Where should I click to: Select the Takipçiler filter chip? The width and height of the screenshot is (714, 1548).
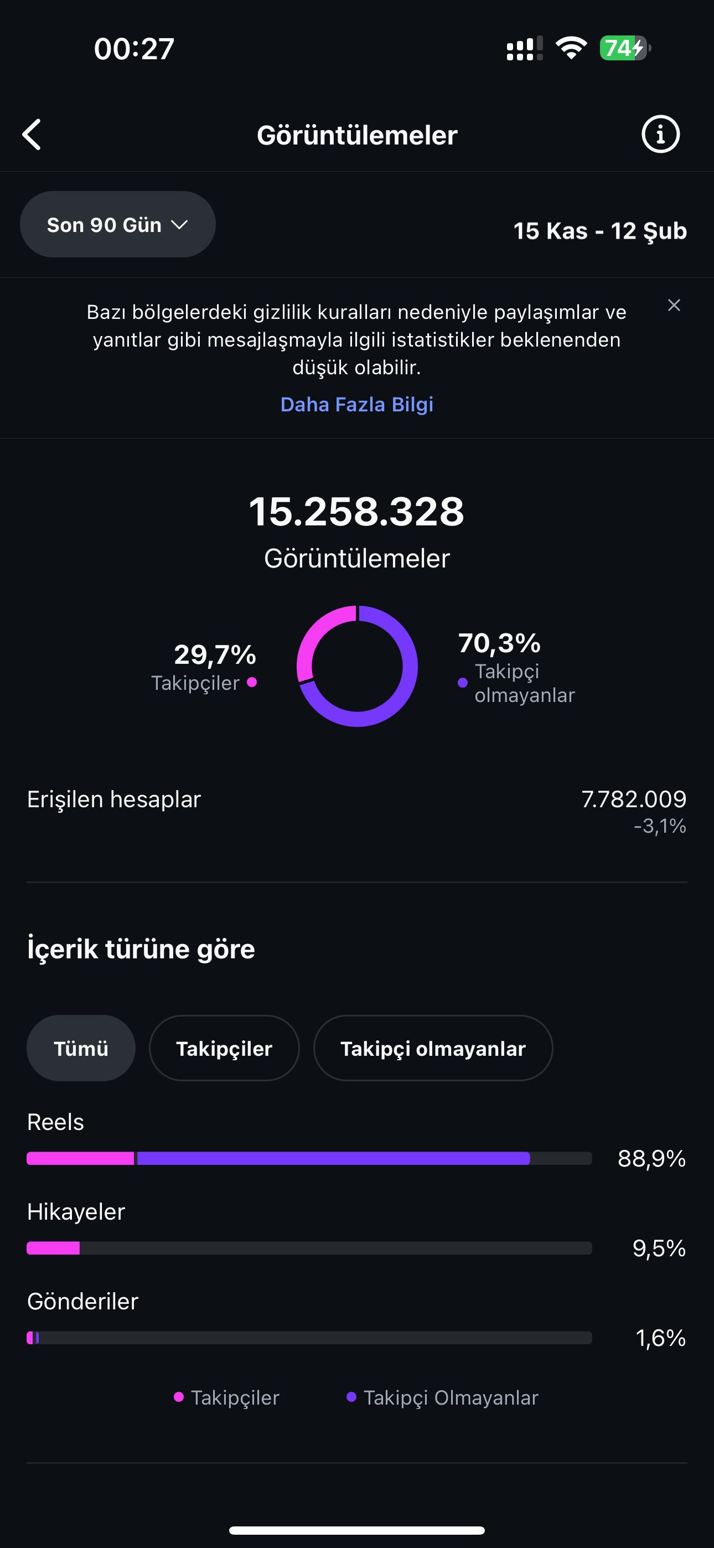pos(224,1048)
